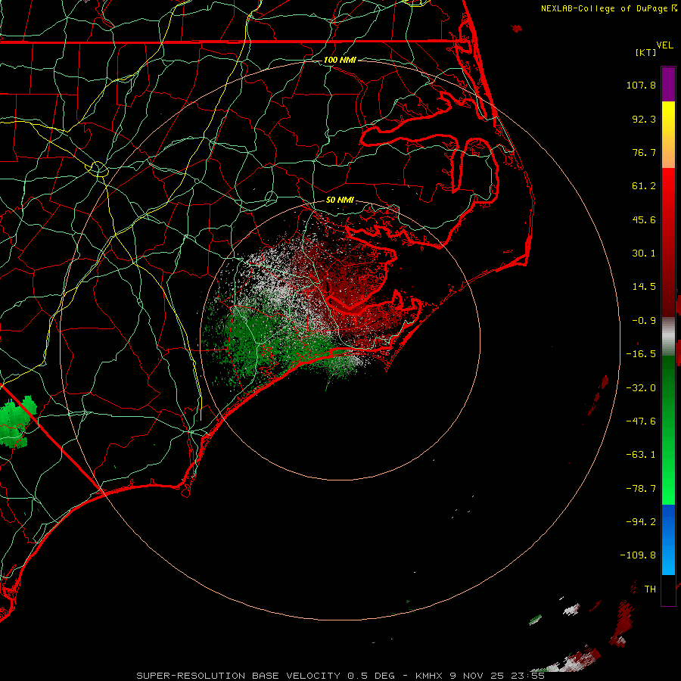Click the yellow segment of the velocity color bar
The image size is (681, 681).
668,117
